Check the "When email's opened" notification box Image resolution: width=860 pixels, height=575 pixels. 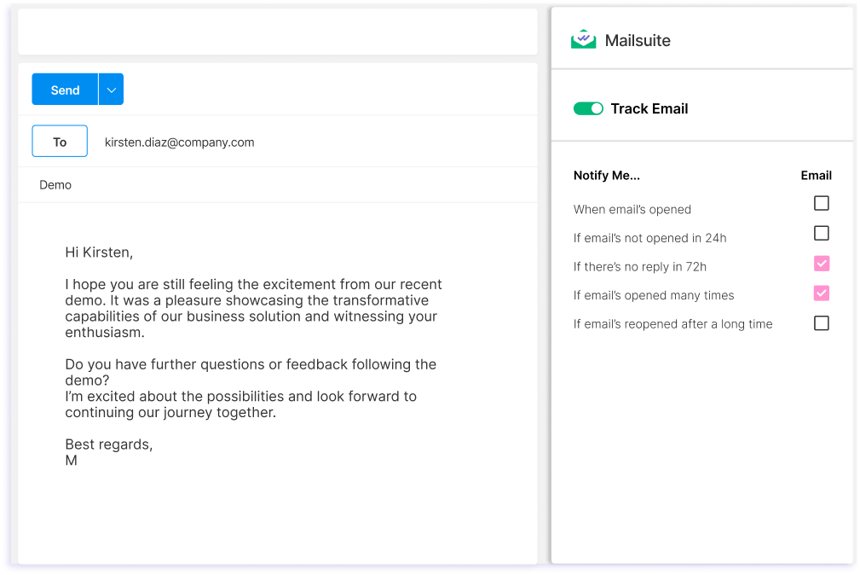pos(821,203)
